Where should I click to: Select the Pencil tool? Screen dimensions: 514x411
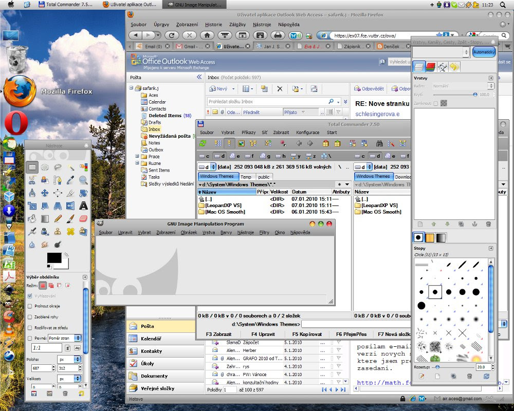58,219
